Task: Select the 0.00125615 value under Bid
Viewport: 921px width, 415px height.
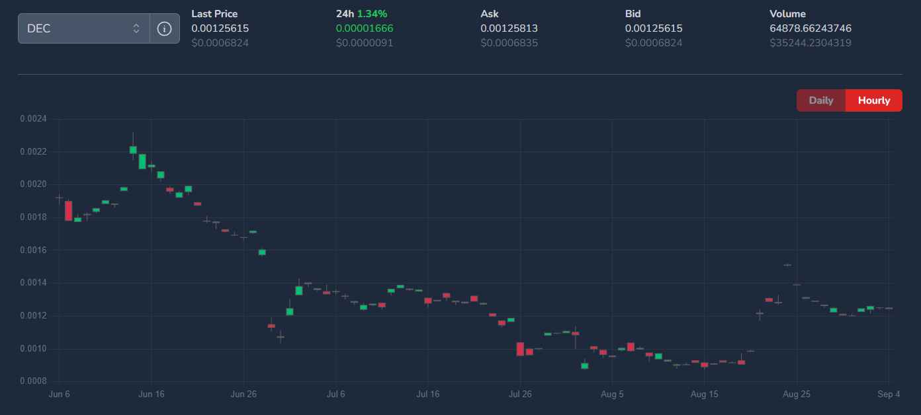Action: tap(654, 28)
